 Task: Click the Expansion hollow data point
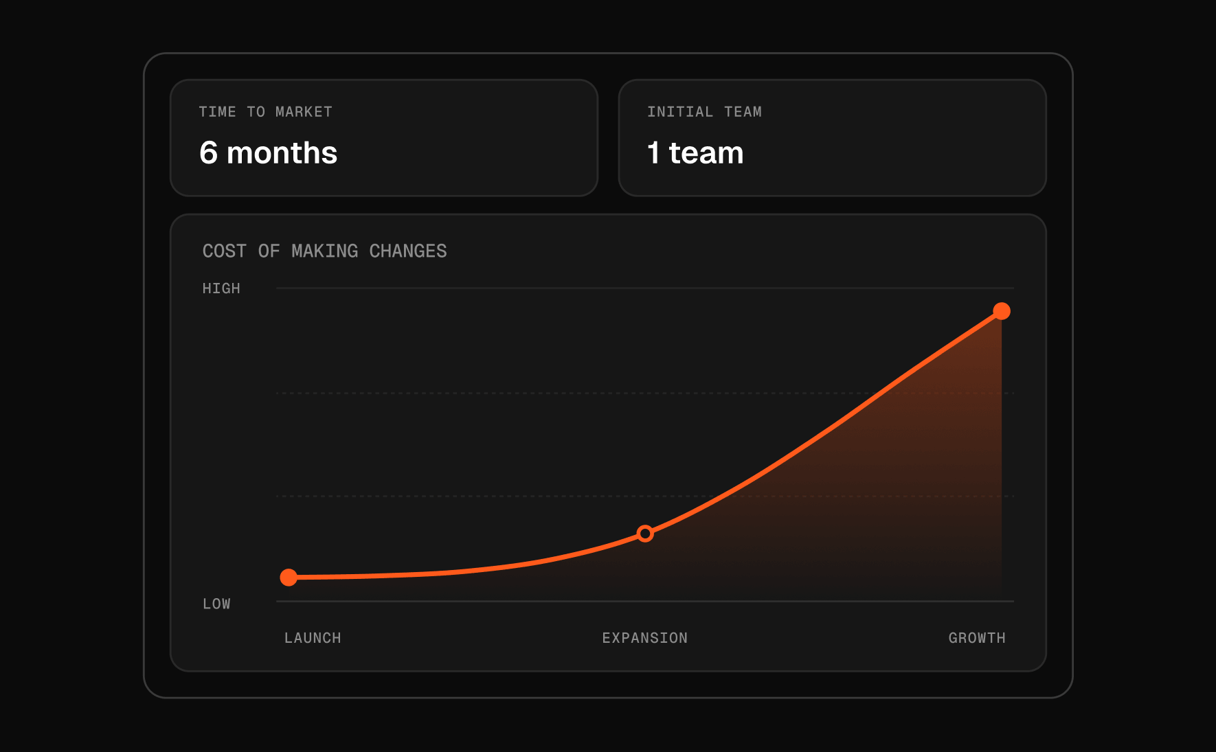click(645, 534)
